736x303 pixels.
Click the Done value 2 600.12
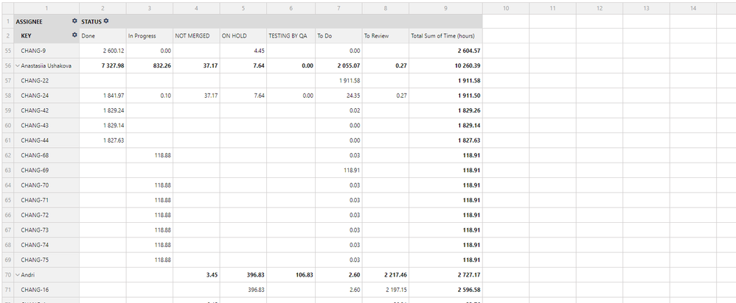click(x=114, y=51)
